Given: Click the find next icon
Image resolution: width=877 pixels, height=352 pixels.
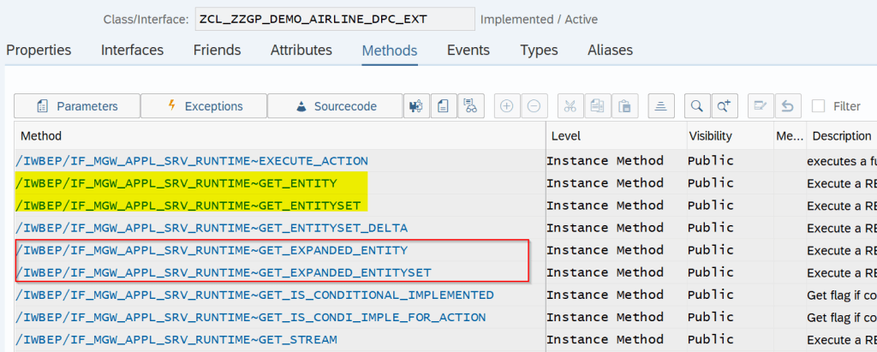Looking at the screenshot, I should pos(725,106).
